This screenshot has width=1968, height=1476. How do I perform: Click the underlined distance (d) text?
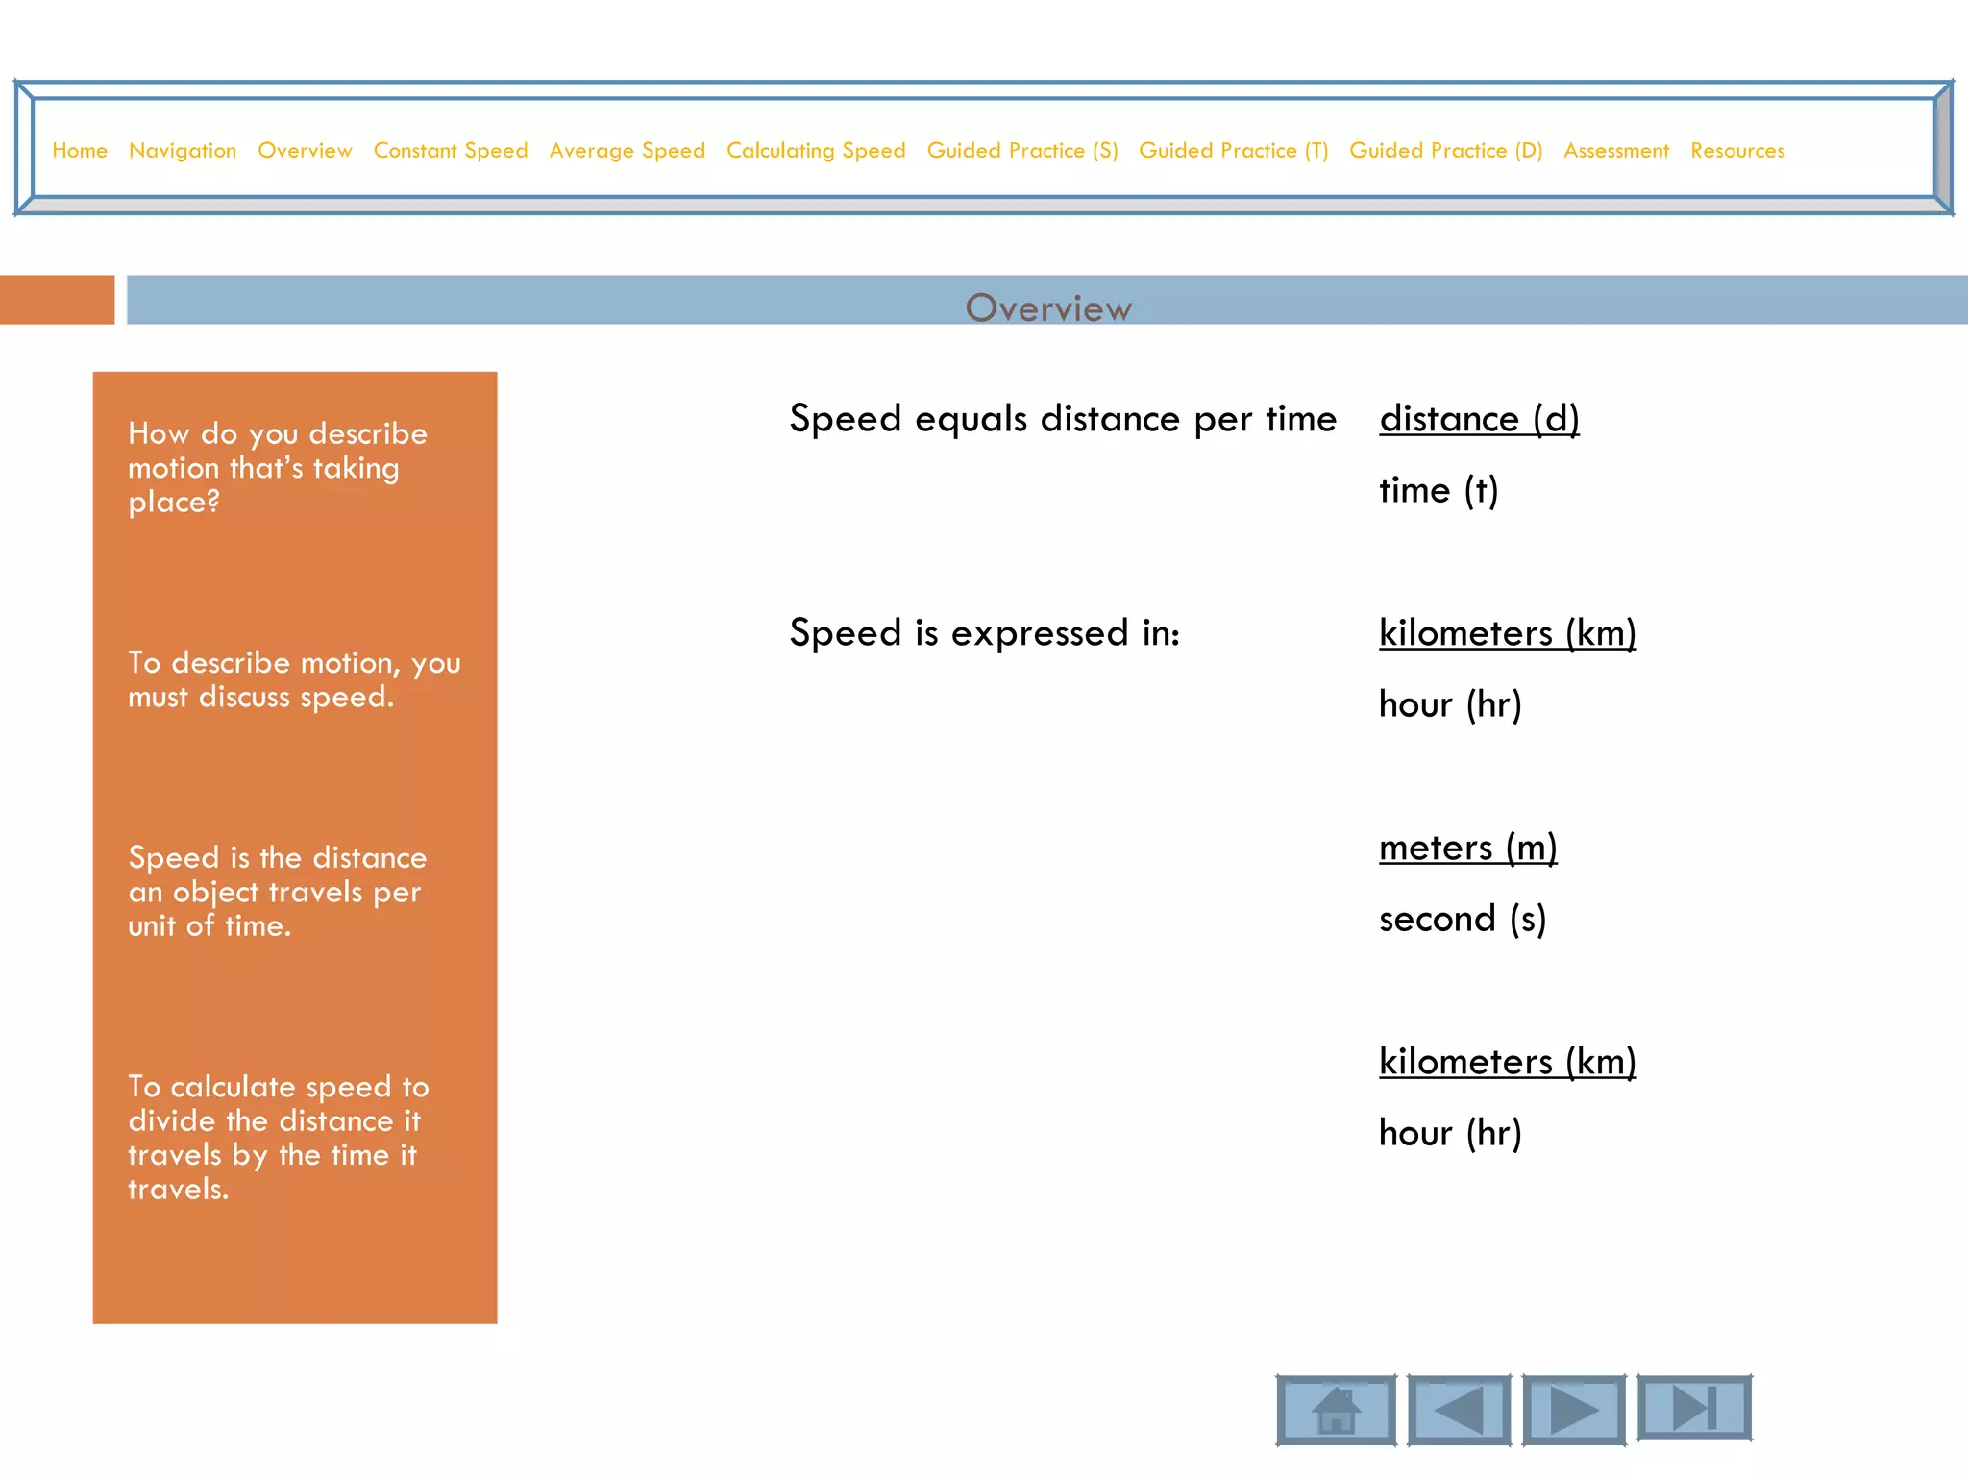click(x=1479, y=419)
